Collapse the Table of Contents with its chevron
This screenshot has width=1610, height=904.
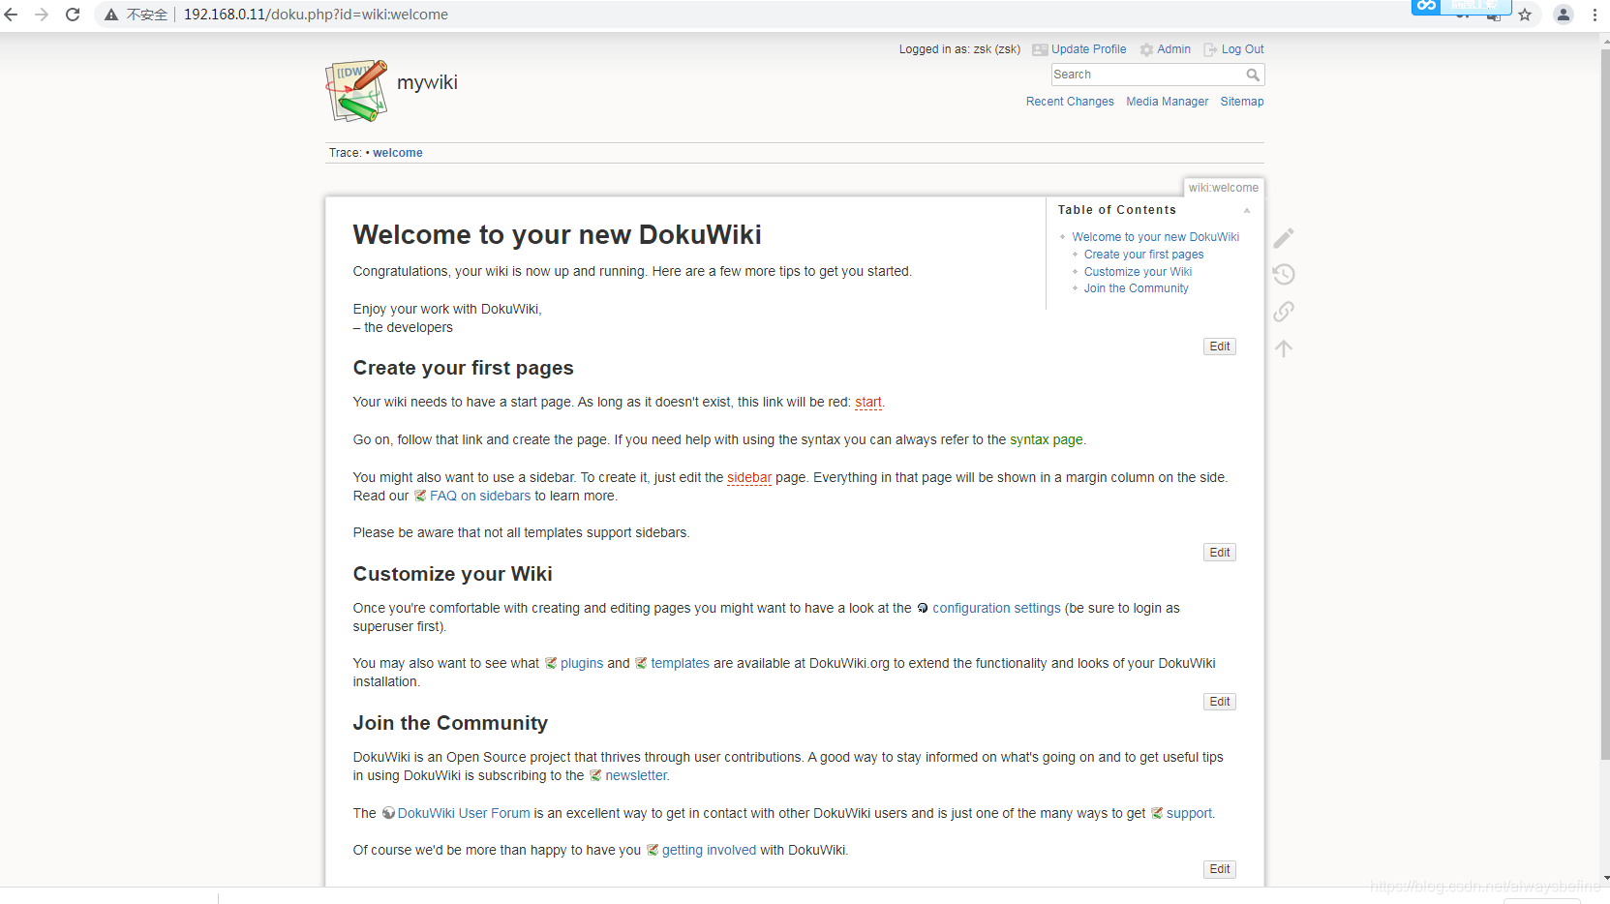pyautogui.click(x=1248, y=210)
